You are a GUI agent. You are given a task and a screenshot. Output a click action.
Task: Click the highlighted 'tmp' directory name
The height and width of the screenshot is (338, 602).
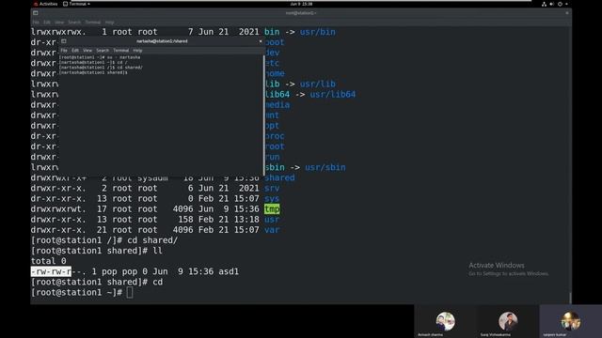(x=272, y=209)
